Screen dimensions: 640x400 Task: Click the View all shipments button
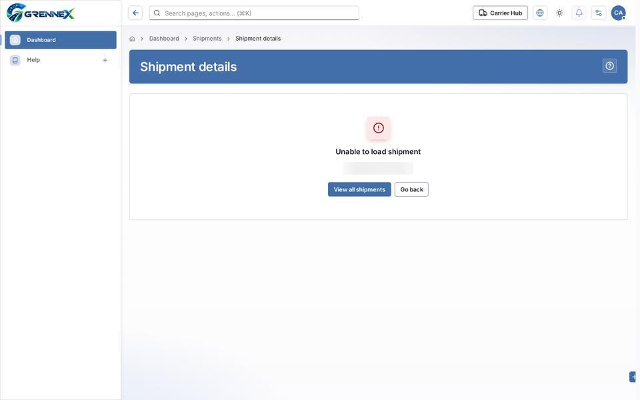pos(359,189)
